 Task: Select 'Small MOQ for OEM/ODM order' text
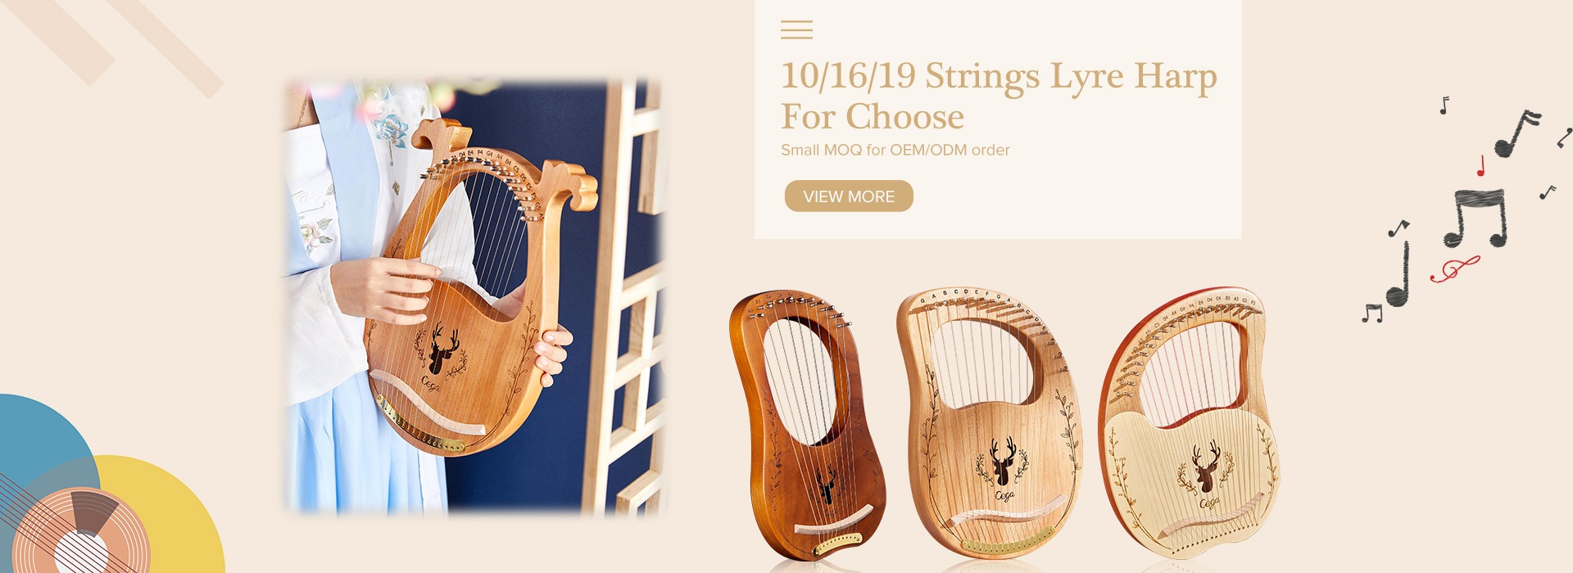click(x=895, y=150)
